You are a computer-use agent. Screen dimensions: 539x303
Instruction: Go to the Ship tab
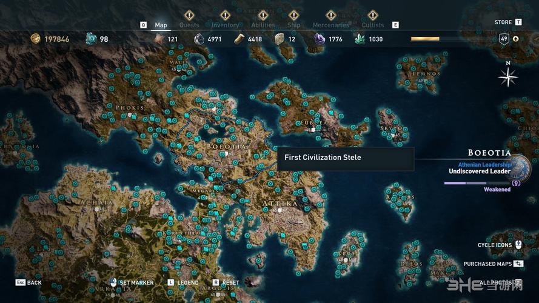tap(293, 25)
